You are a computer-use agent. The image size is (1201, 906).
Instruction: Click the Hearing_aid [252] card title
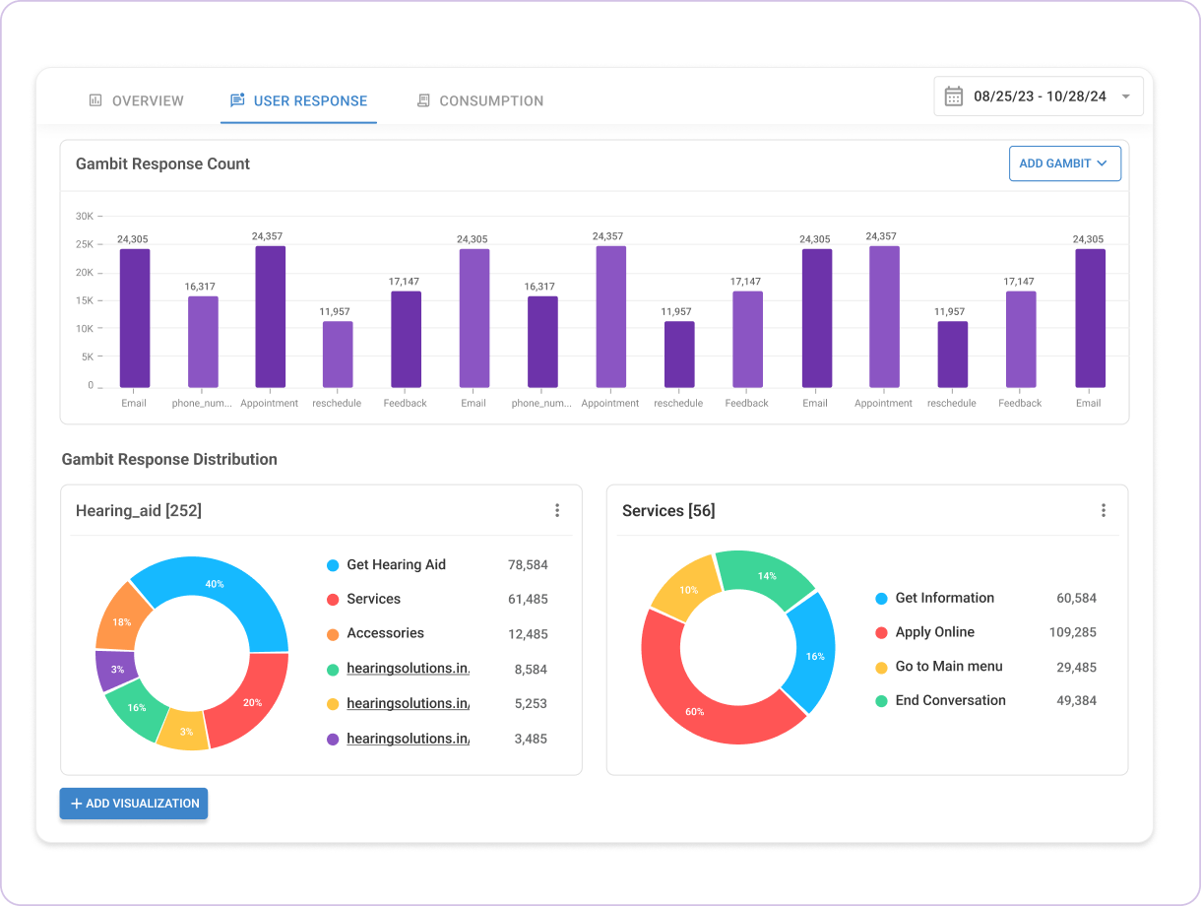coord(139,510)
